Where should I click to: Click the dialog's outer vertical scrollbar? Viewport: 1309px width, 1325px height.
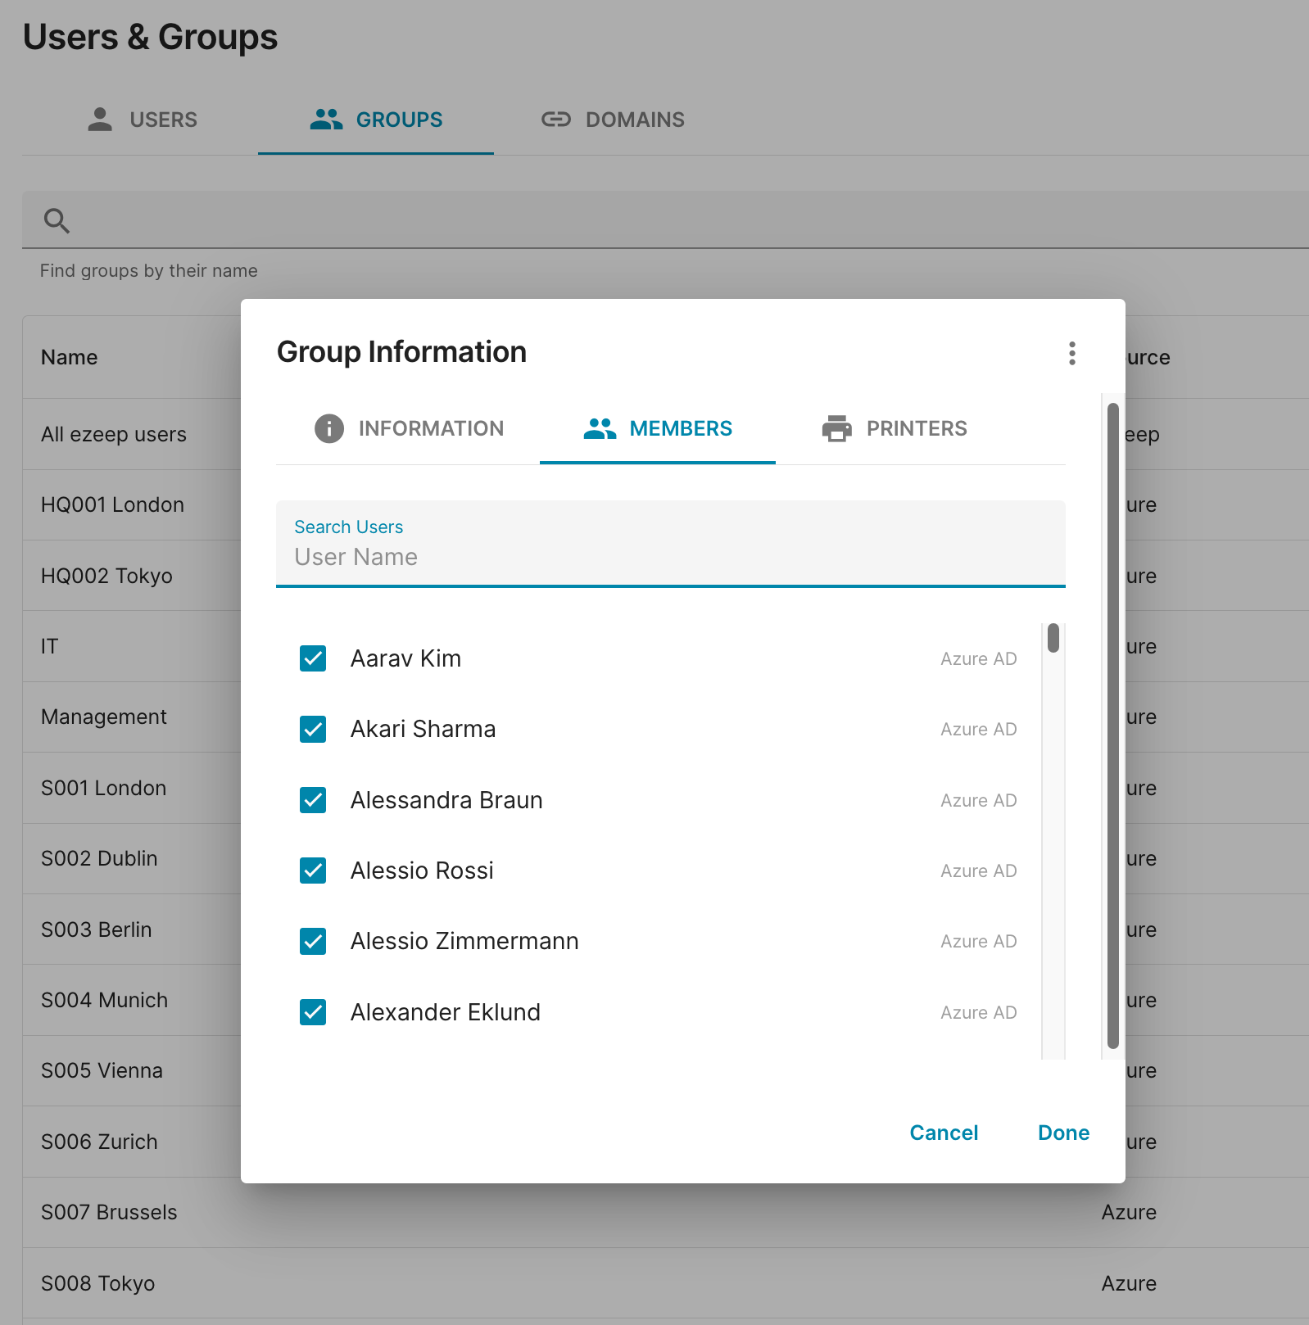[1112, 725]
